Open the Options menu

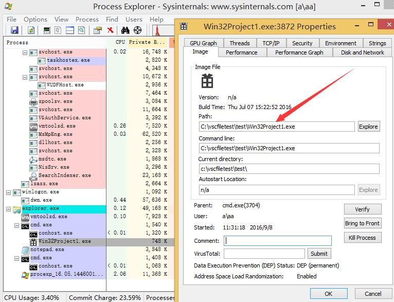click(x=35, y=20)
